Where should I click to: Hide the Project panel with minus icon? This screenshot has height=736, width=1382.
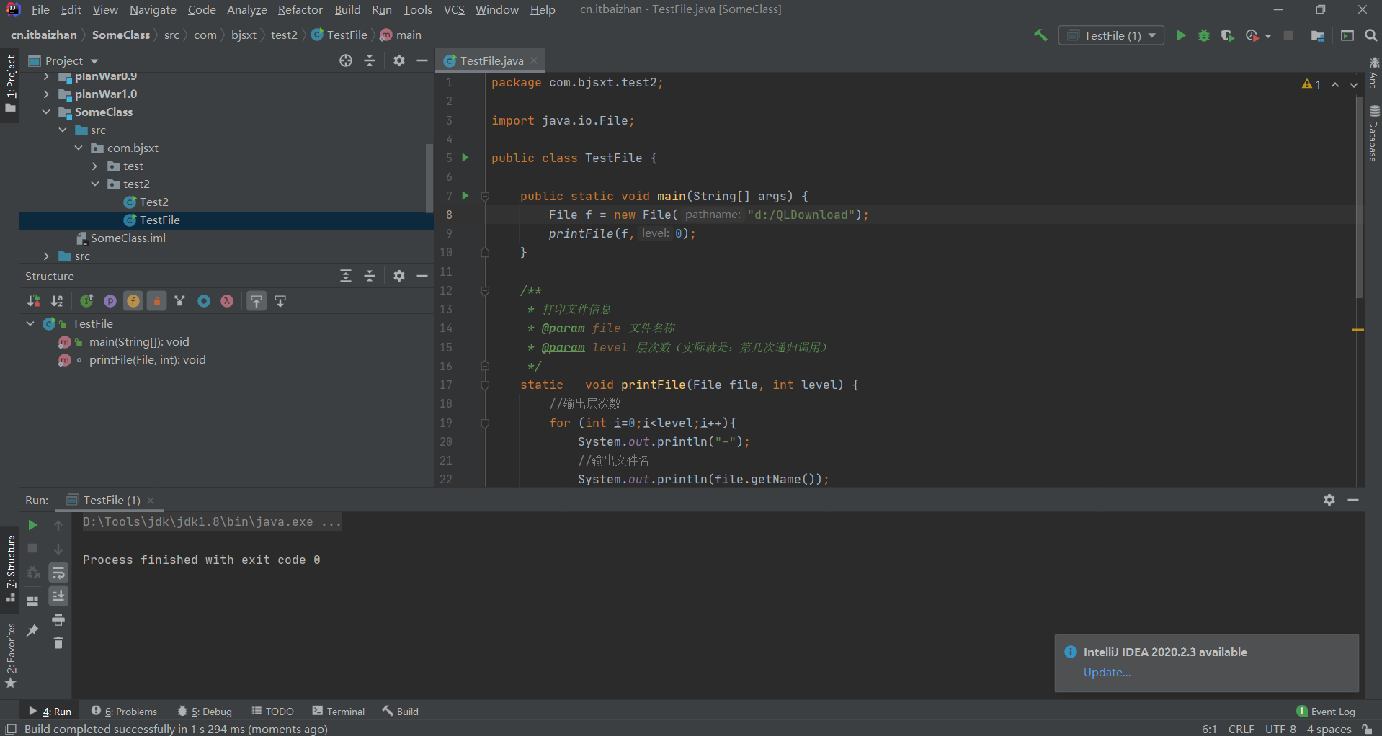[422, 60]
